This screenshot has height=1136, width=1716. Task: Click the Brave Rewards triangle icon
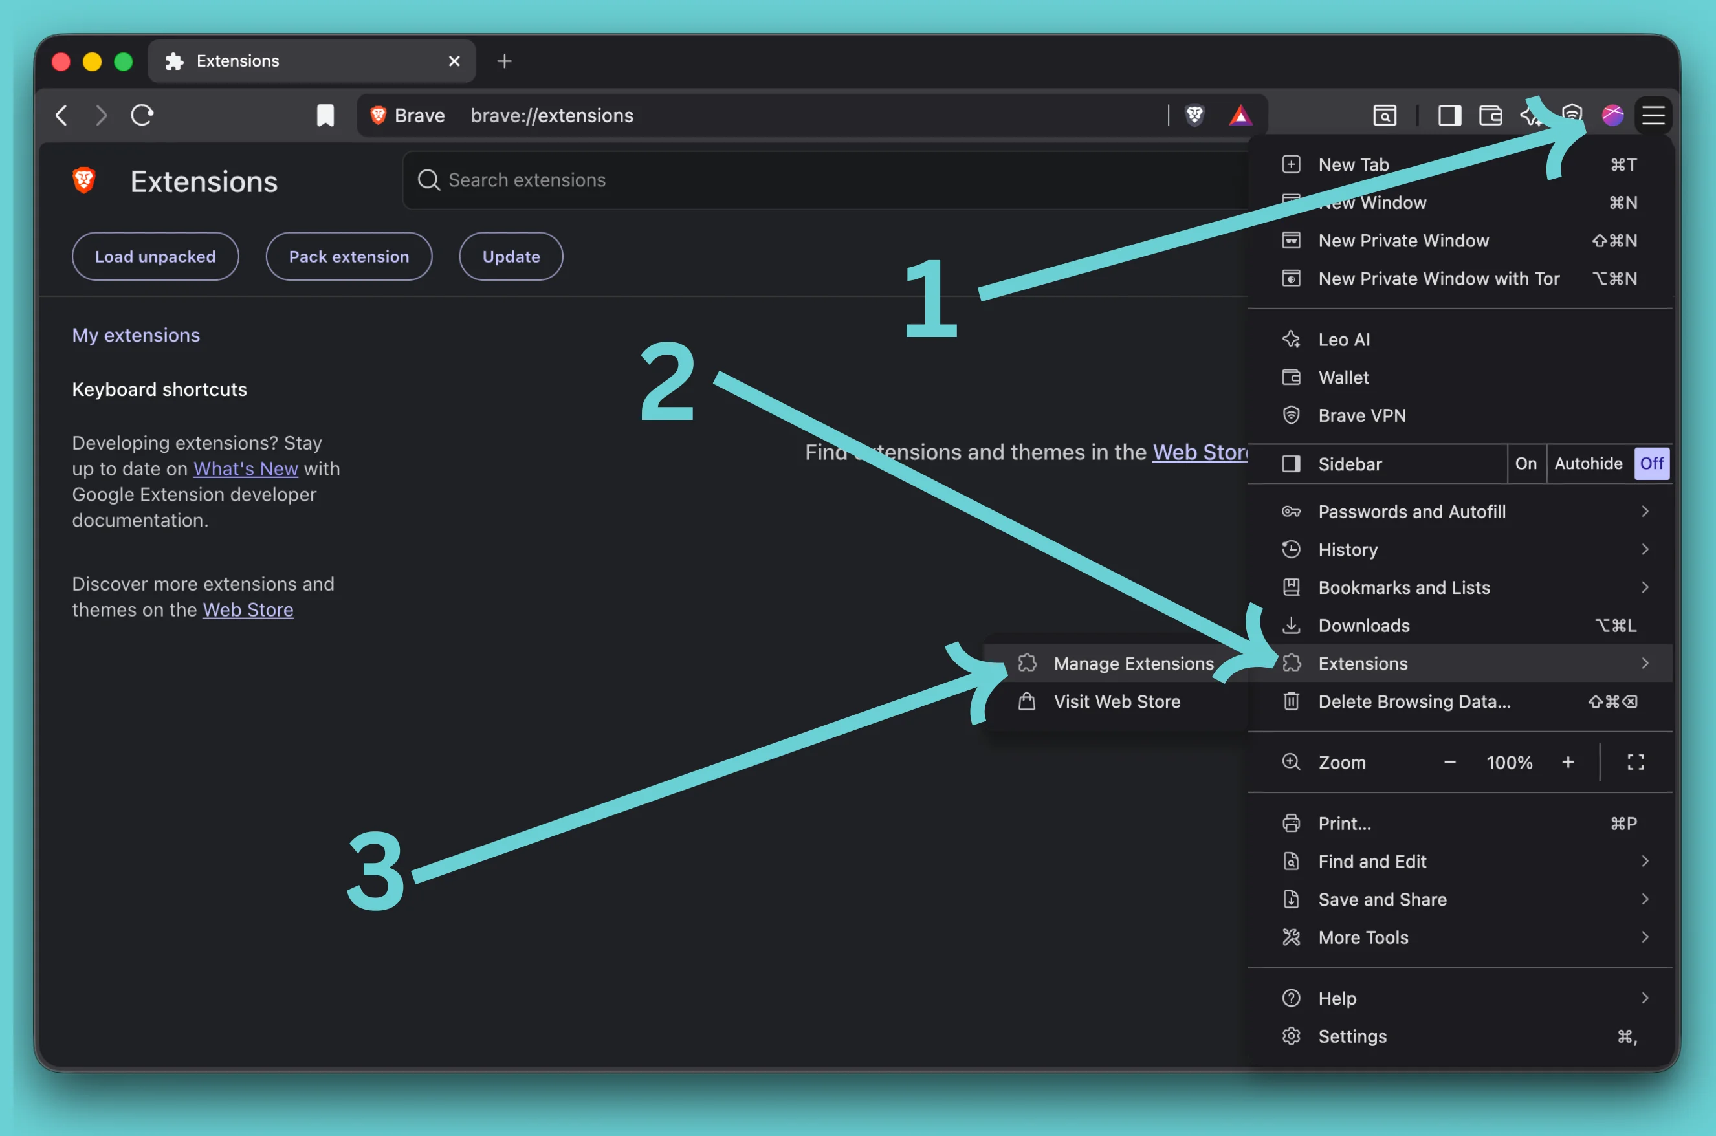pos(1240,115)
